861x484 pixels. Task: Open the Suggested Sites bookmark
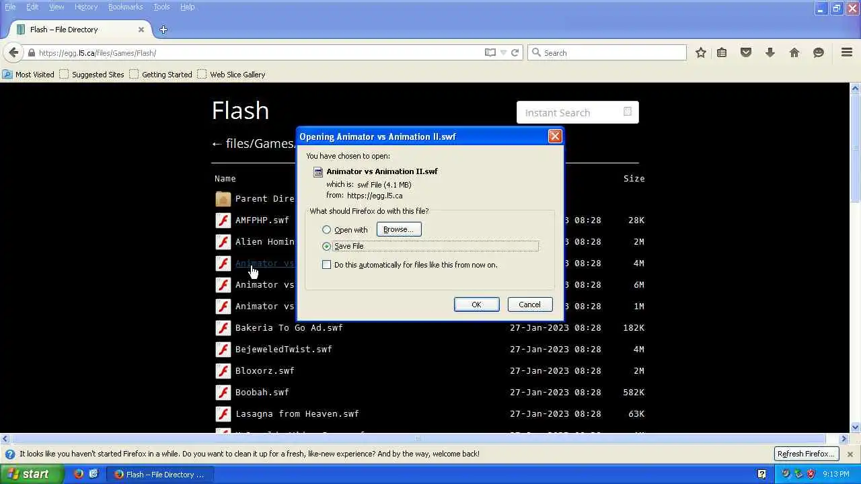(92, 75)
